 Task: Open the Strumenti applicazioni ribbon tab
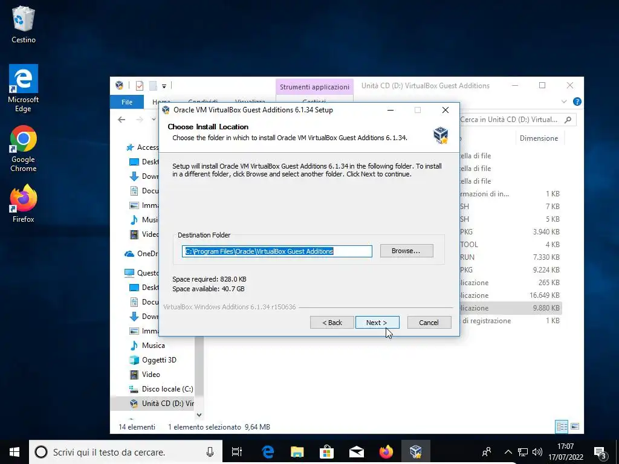314,87
